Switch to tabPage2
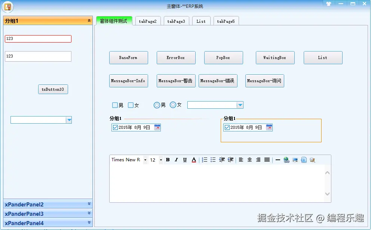 tap(148, 21)
